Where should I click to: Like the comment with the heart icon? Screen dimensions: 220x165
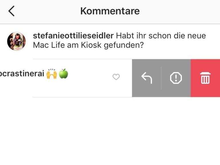tap(116, 77)
